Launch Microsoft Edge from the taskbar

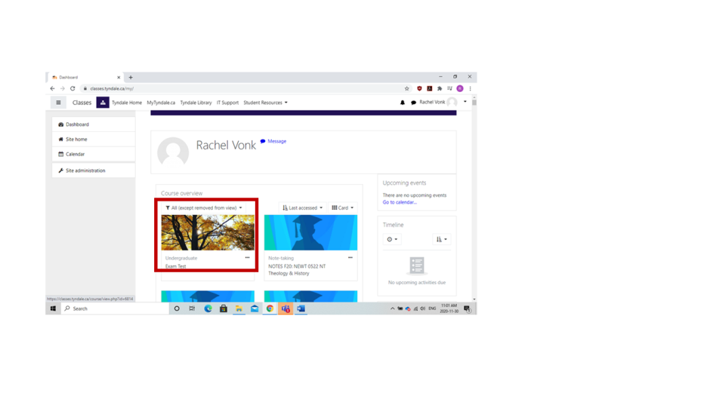(x=208, y=308)
